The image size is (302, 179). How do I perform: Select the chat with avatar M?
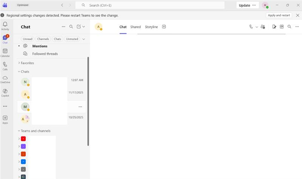pos(52,107)
